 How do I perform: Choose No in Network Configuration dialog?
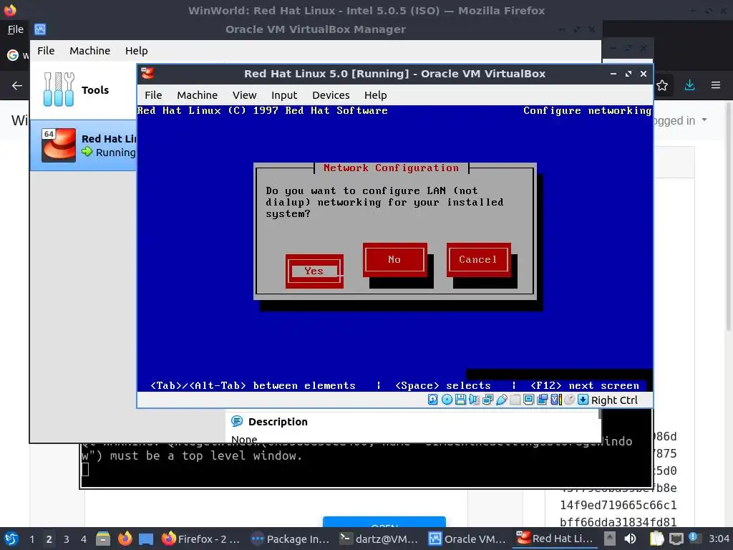coord(394,259)
